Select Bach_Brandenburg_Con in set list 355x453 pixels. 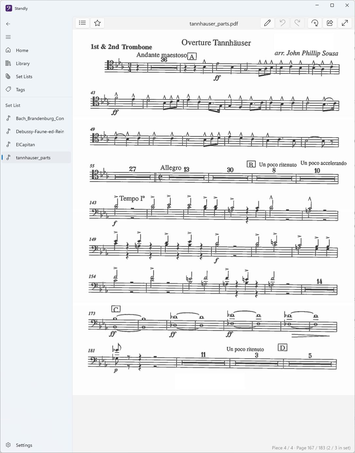pos(36,118)
